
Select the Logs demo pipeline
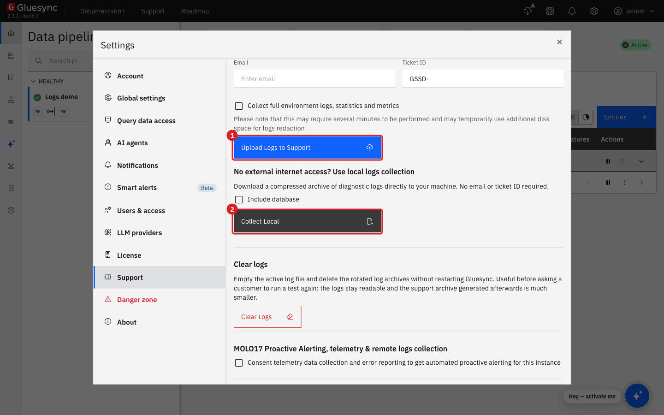(x=61, y=97)
